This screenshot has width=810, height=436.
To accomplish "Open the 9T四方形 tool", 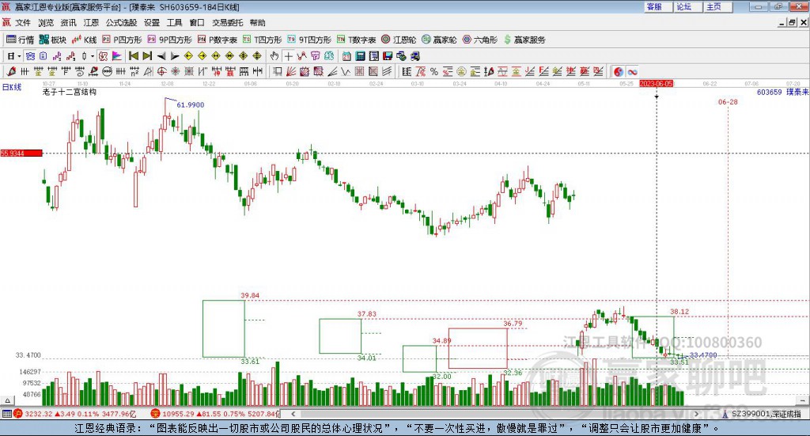I will click(309, 40).
